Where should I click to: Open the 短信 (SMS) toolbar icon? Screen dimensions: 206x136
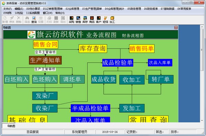tap(105, 20)
